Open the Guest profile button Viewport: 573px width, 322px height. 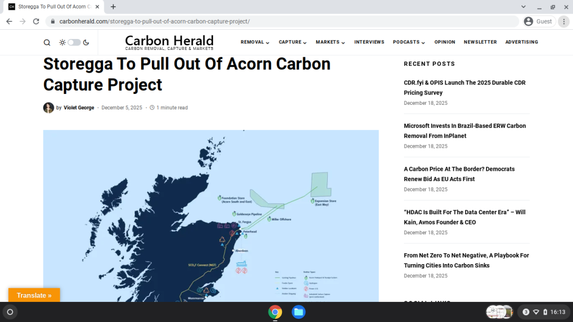[538, 22]
